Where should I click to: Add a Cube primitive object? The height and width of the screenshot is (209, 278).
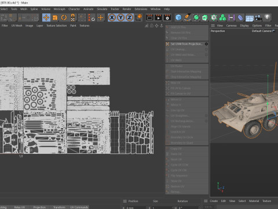point(178,17)
